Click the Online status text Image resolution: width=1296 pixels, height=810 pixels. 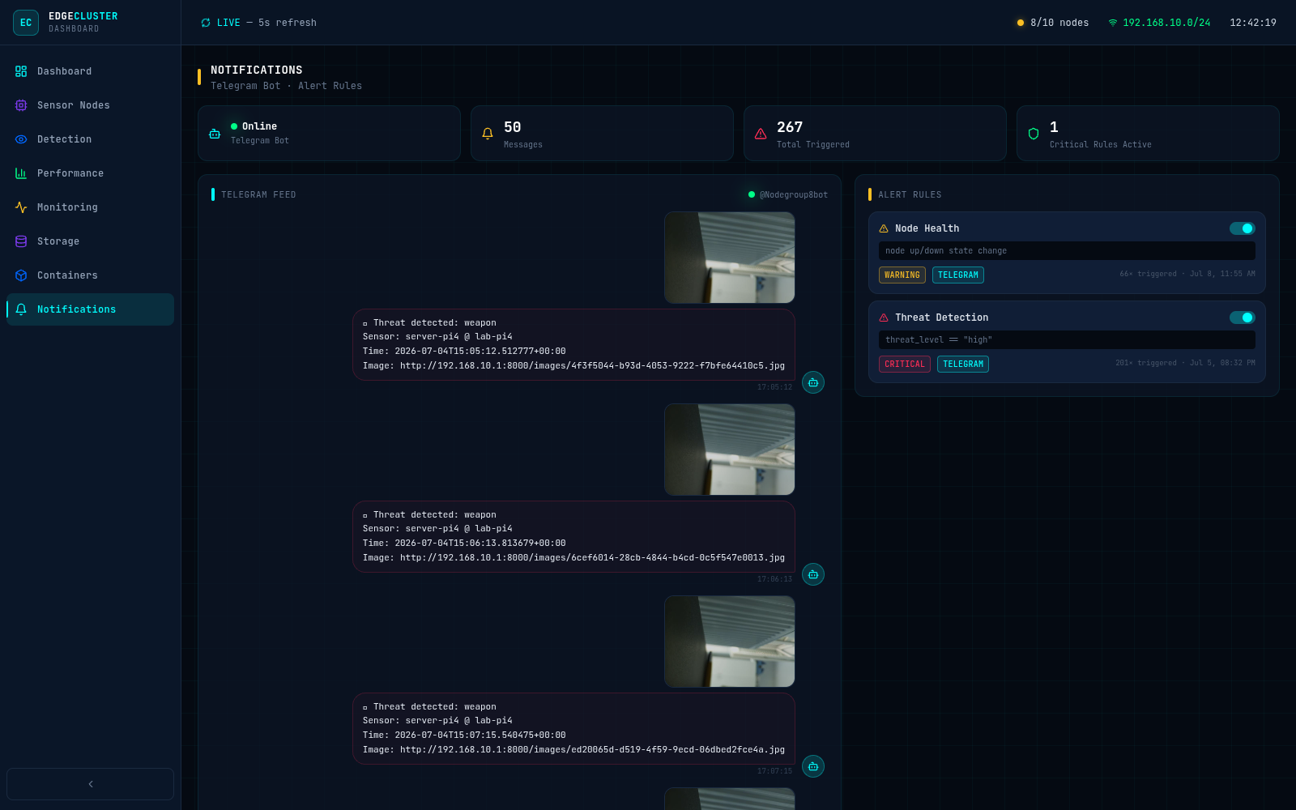tap(259, 126)
